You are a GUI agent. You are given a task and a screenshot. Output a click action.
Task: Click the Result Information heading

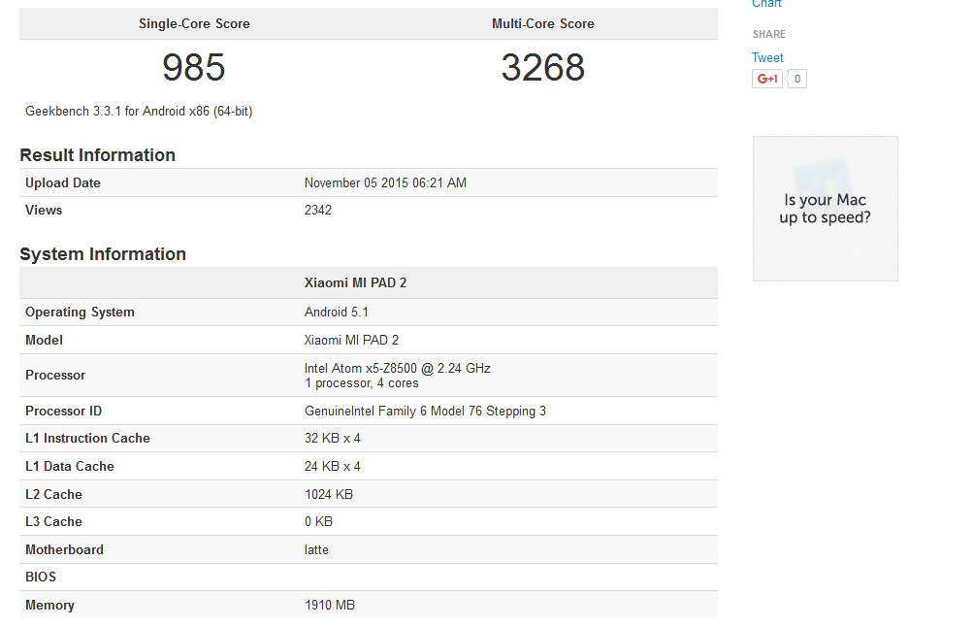coord(97,155)
